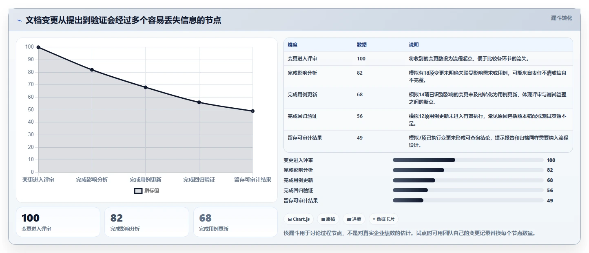This screenshot has height=253, width=589.
Task: Click the description starting 模拟14项已识别
Action: tap(488, 98)
